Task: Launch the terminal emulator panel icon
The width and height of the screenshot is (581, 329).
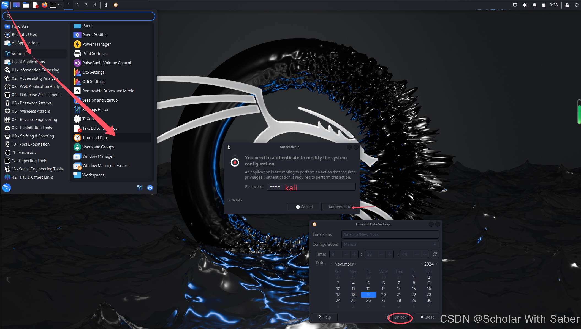Action: click(53, 5)
